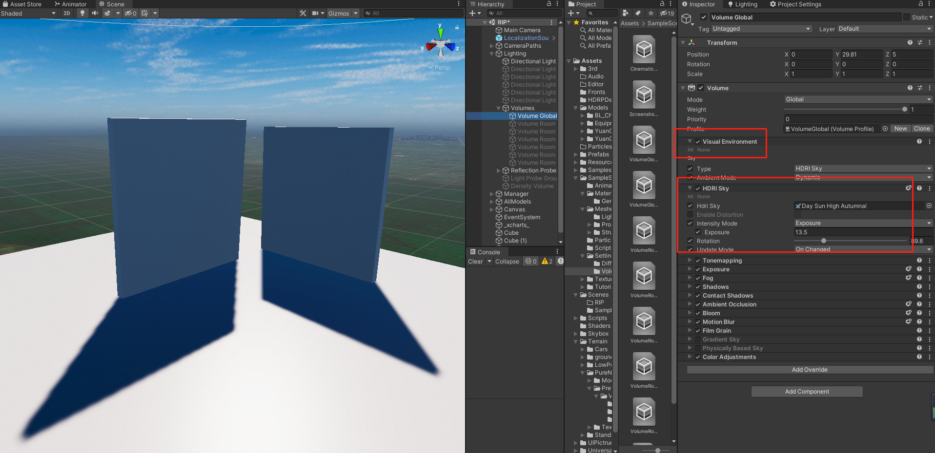Toggle the Fog override checkbox
The width and height of the screenshot is (935, 453).
click(x=697, y=278)
